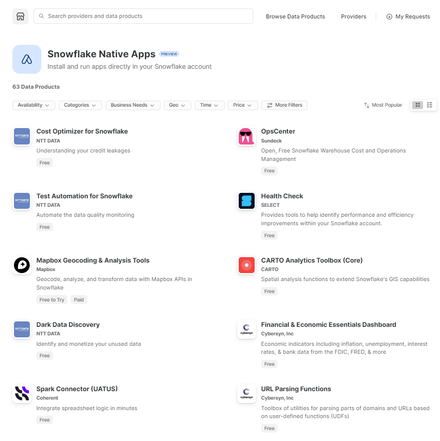Image resolution: width=440 pixels, height=441 pixels.
Task: Open the Categories filter dropdown
Action: tap(80, 105)
